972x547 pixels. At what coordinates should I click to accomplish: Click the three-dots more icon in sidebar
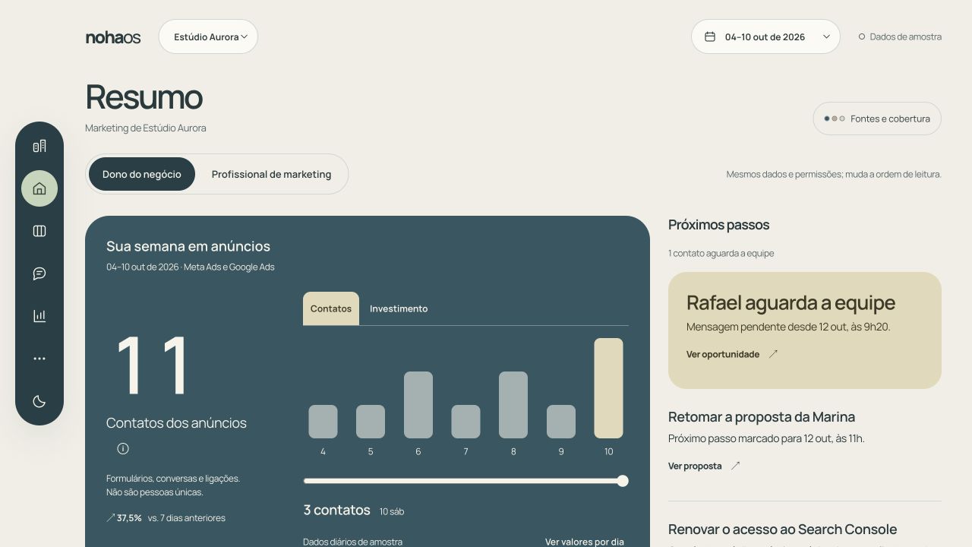39,359
